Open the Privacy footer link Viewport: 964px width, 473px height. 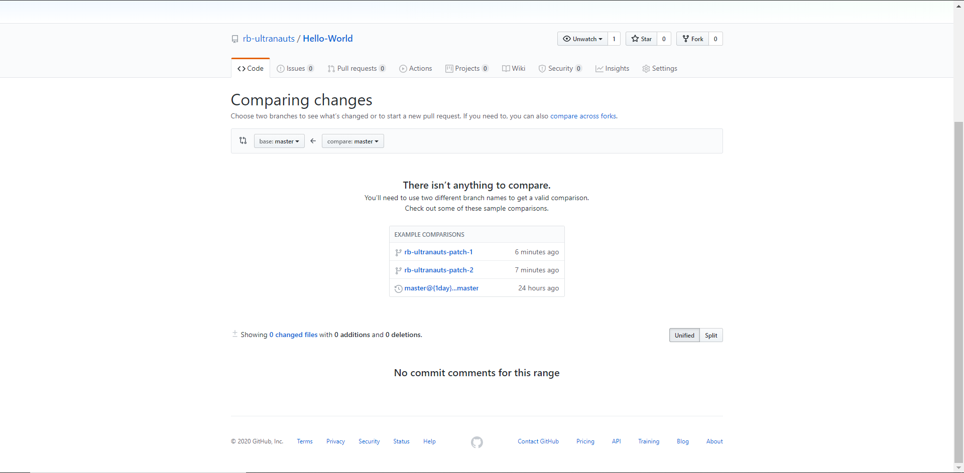click(x=335, y=441)
